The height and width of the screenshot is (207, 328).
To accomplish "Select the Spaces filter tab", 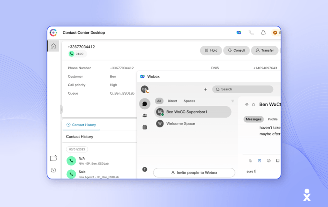I will pos(189,101).
